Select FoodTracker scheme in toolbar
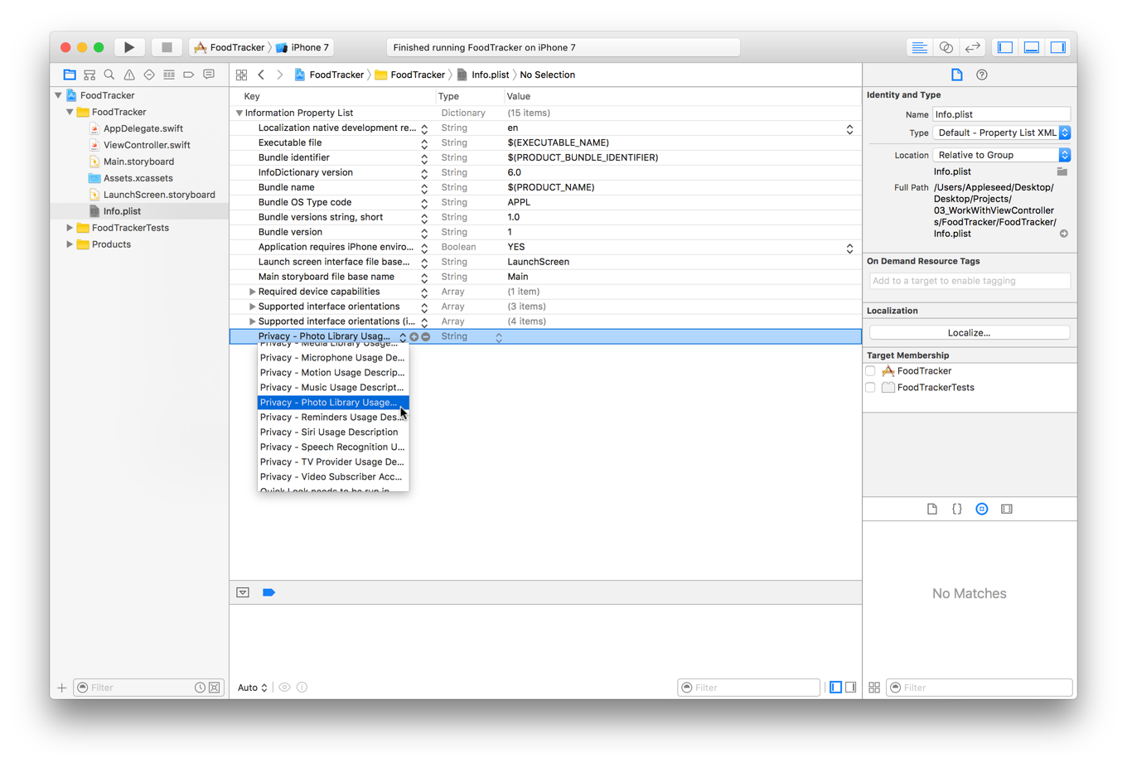 pyautogui.click(x=230, y=47)
